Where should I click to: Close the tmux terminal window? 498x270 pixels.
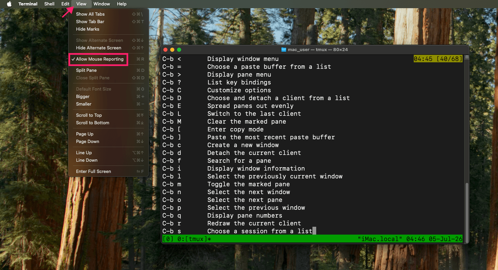click(166, 50)
